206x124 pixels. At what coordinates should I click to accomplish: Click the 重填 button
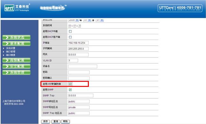(x=56, y=121)
